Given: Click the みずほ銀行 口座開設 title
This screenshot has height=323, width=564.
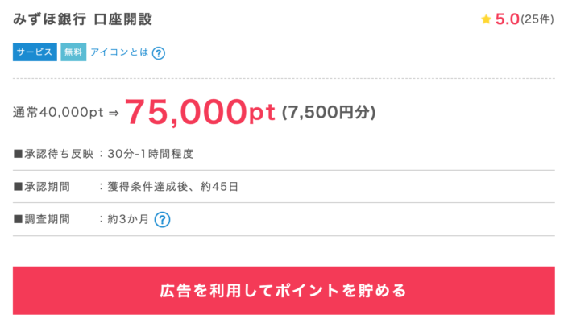Looking at the screenshot, I should 83,19.
